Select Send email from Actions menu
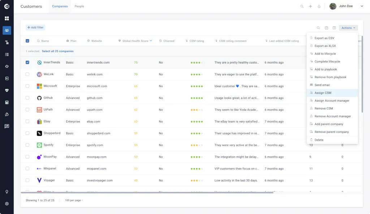The height and width of the screenshot is (214, 370). point(332,85)
